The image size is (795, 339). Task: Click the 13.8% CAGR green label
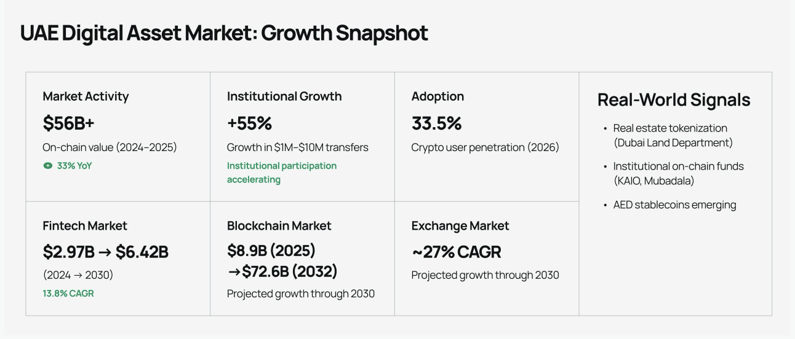point(68,294)
